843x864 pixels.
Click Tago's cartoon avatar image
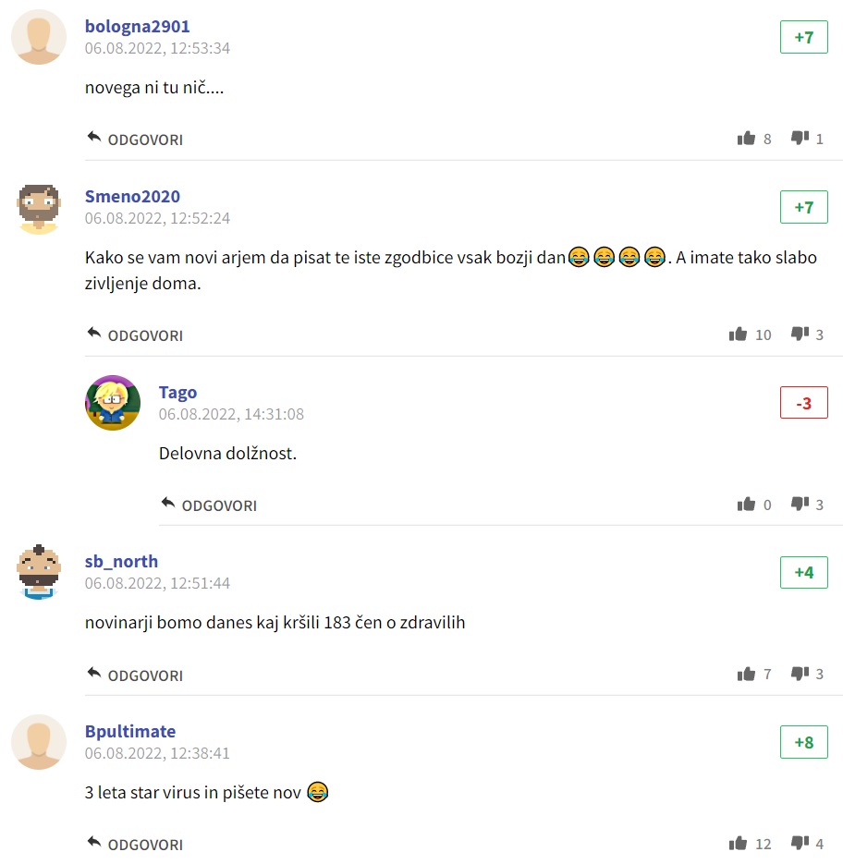(113, 403)
